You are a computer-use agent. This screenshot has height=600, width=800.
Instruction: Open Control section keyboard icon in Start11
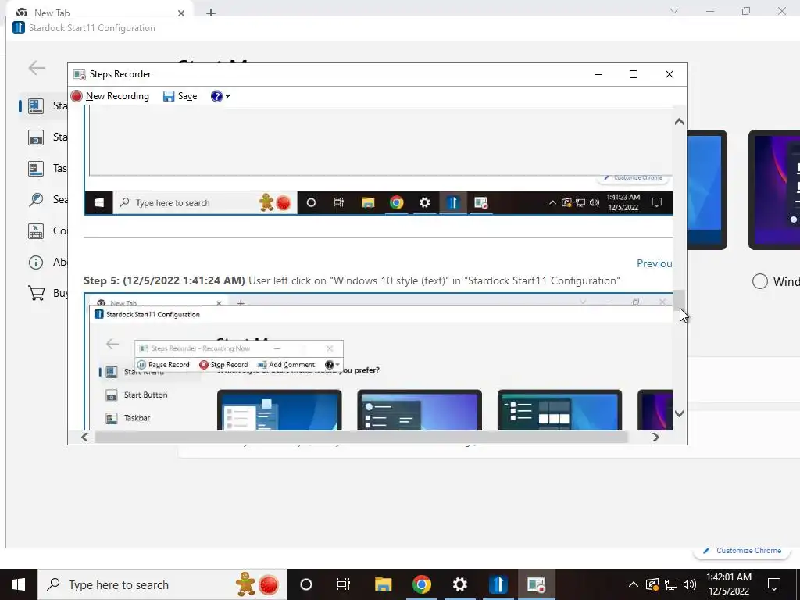tap(36, 231)
